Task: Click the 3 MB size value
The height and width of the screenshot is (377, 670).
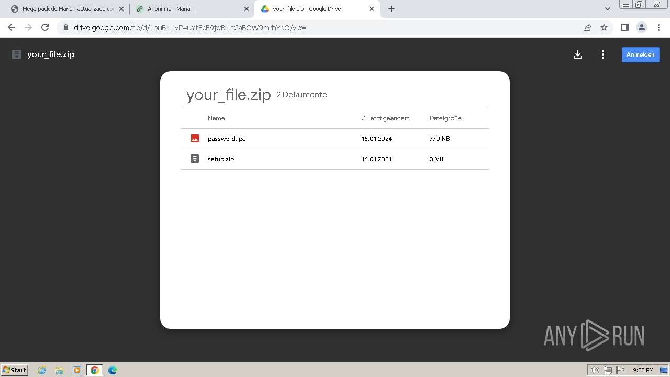Action: (x=437, y=159)
